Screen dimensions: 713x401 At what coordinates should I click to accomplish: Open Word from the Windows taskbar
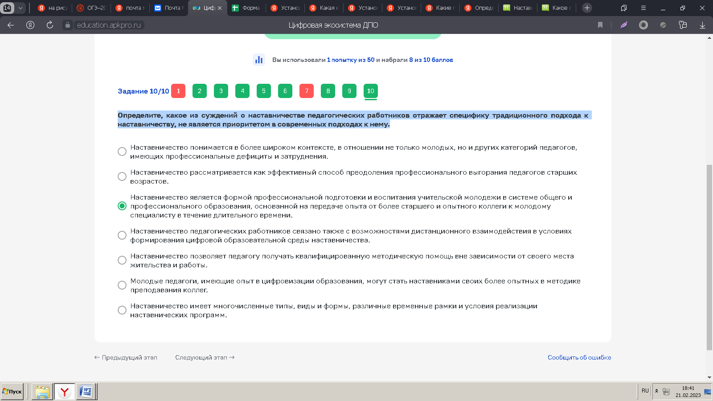click(86, 392)
